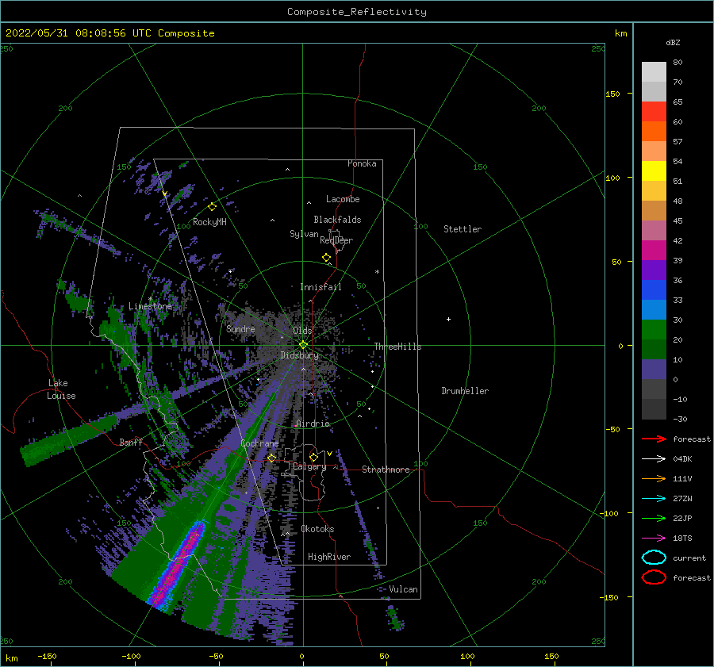Click the HighRiver city label

[329, 557]
